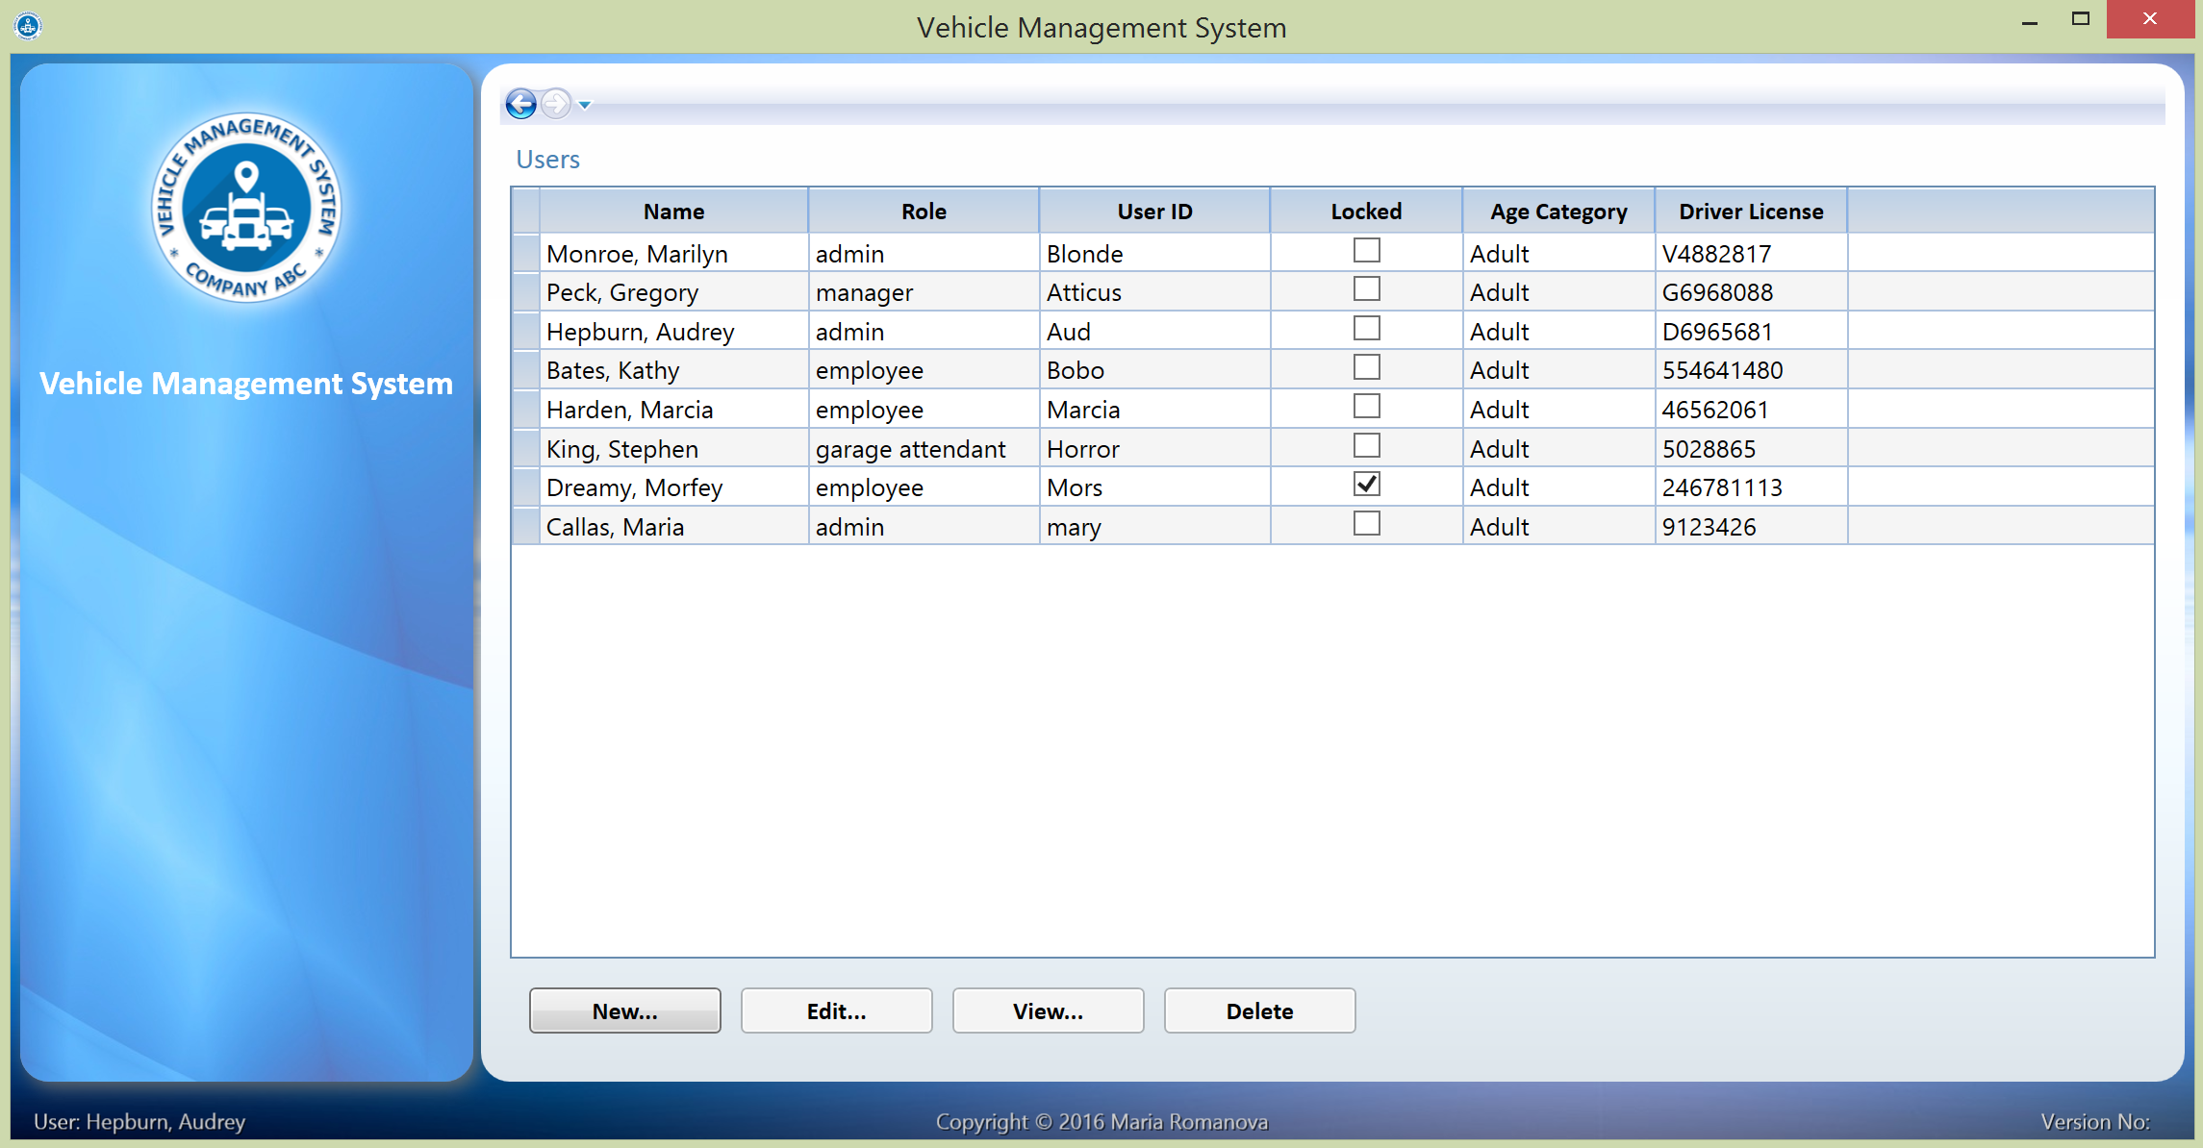Select row header for King, Stephen

[x=526, y=448]
